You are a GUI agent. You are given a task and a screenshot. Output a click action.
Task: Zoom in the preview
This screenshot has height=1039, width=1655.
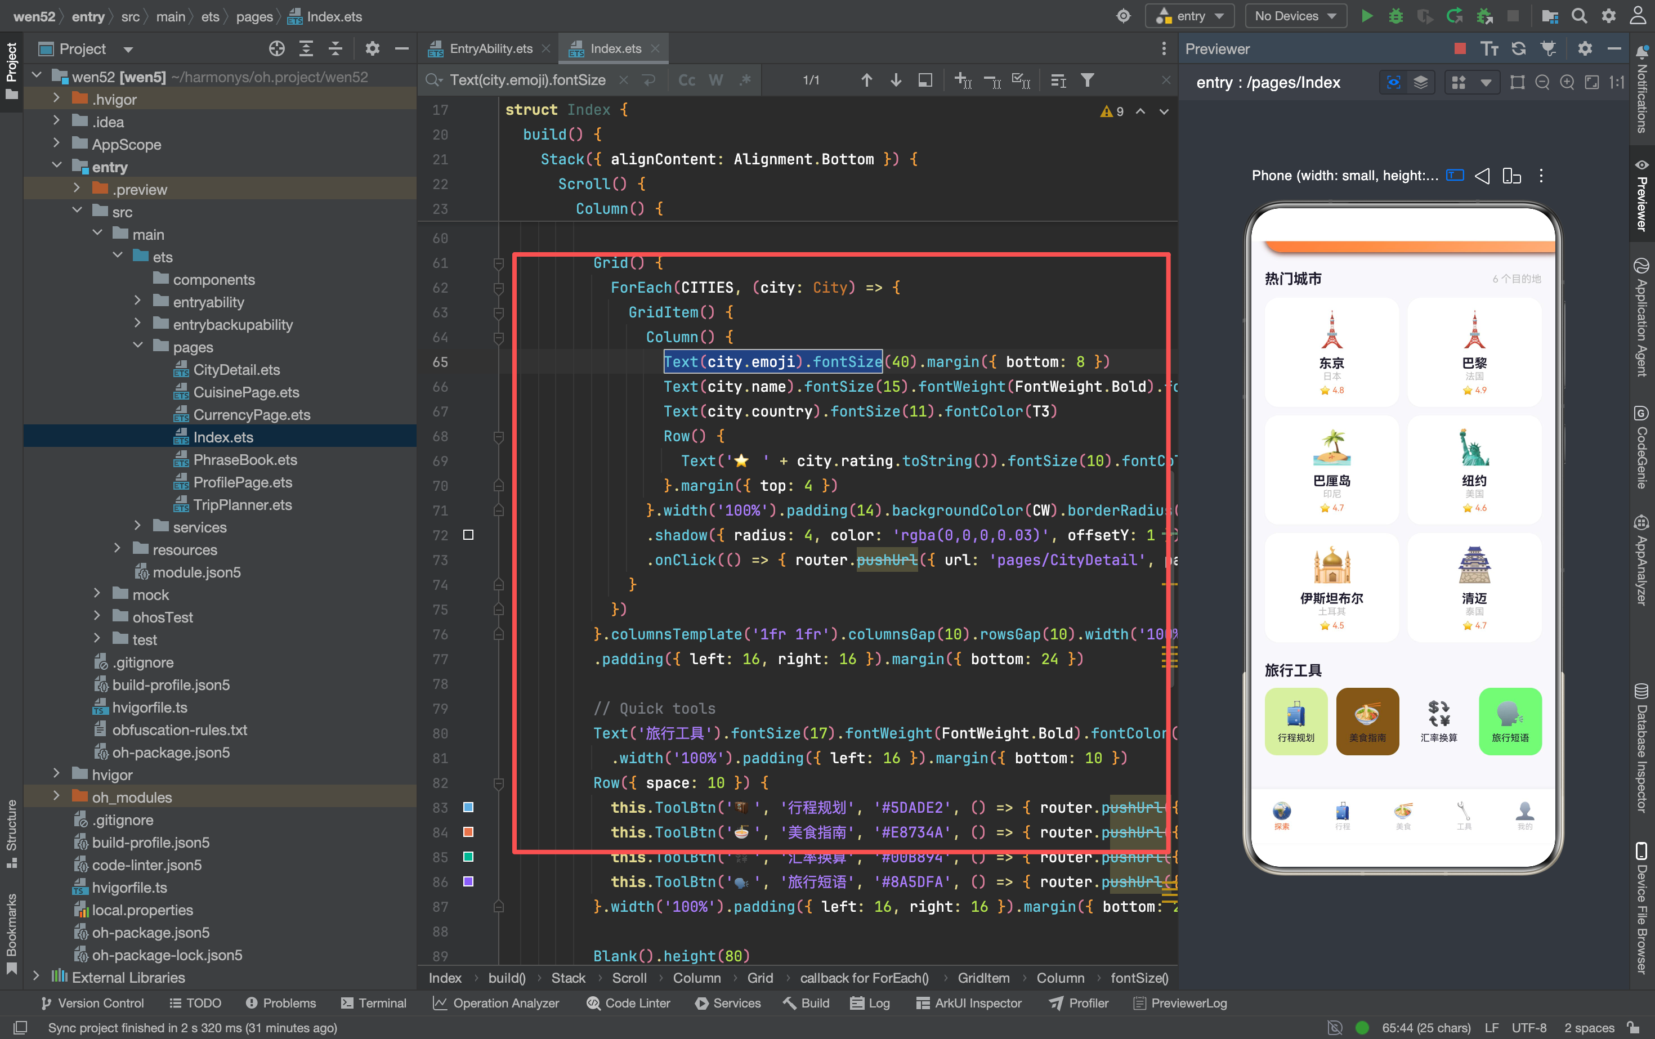coord(1567,83)
